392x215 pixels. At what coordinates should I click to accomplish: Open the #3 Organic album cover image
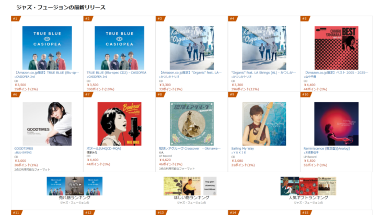(x=192, y=47)
